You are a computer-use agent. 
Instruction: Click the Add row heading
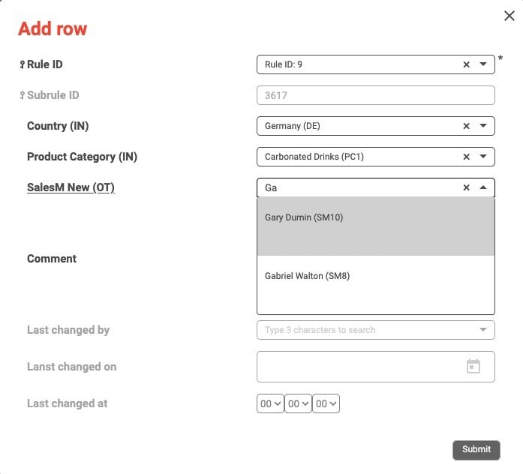pyautogui.click(x=53, y=28)
